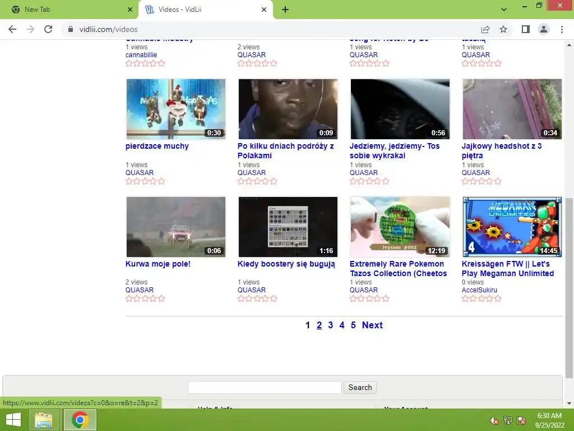The width and height of the screenshot is (574, 431).
Task: Click the scrollbar down arrow
Action: point(569,404)
